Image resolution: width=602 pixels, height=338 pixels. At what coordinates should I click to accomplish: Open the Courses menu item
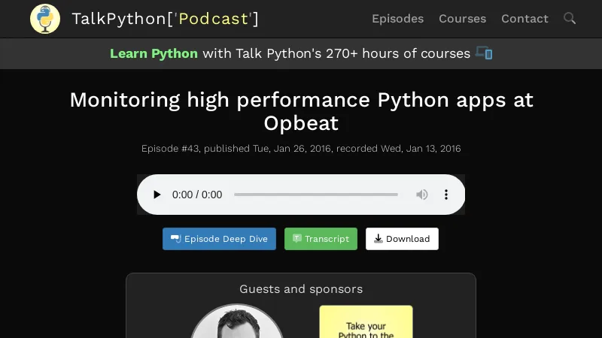pos(462,19)
